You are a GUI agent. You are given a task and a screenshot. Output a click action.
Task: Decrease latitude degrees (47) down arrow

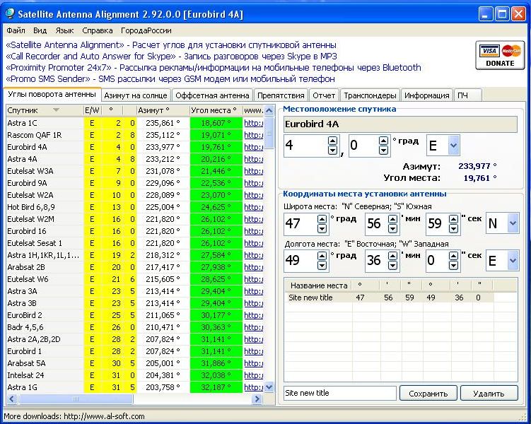pyautogui.click(x=322, y=228)
